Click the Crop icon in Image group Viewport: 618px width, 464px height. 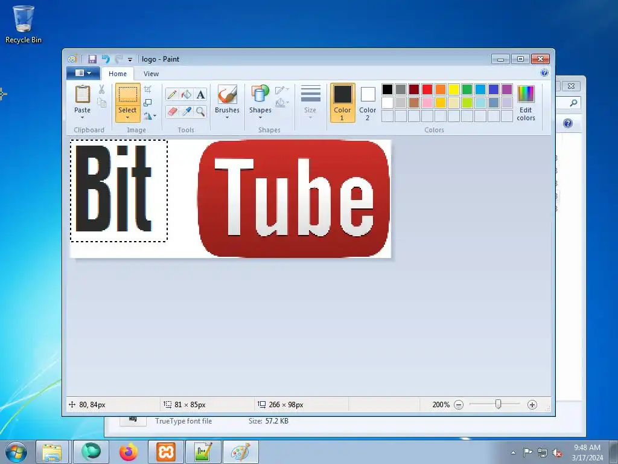pos(148,89)
